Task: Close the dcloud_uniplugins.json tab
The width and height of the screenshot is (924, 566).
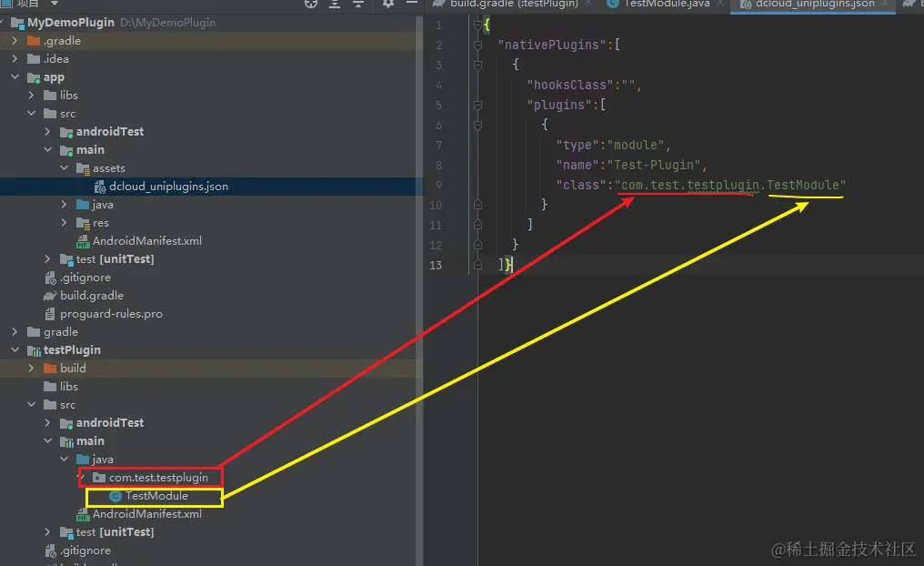Action: point(885,4)
